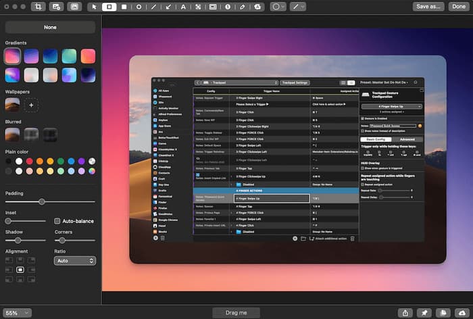The width and height of the screenshot is (473, 319).
Task: Expand the line style dropdown in toolbar
Action: (298, 7)
